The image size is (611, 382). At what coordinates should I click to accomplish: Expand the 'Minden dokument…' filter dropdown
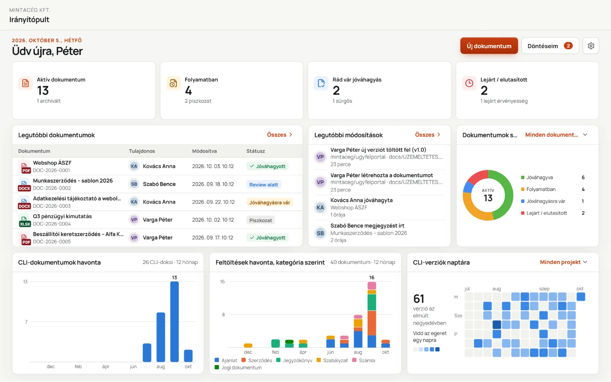556,135
